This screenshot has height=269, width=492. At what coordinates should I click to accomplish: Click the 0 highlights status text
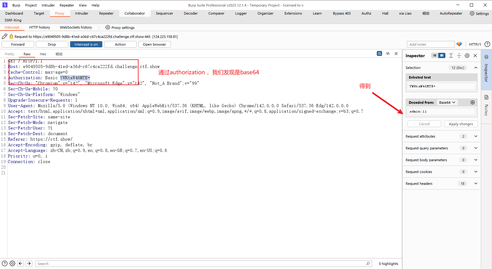pyautogui.click(x=388, y=263)
